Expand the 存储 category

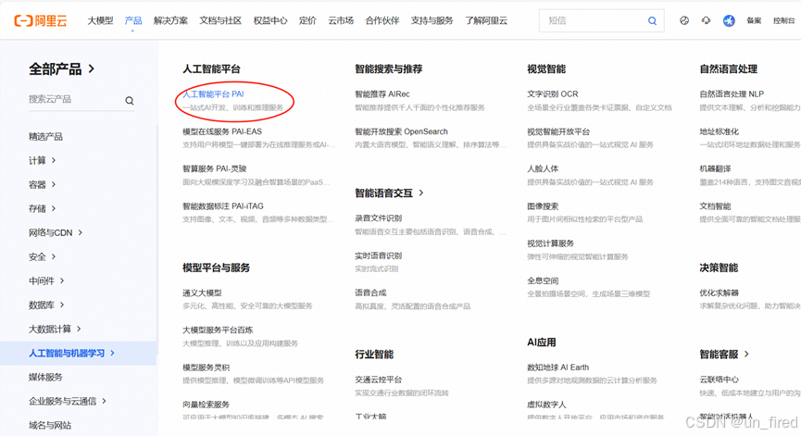click(43, 208)
